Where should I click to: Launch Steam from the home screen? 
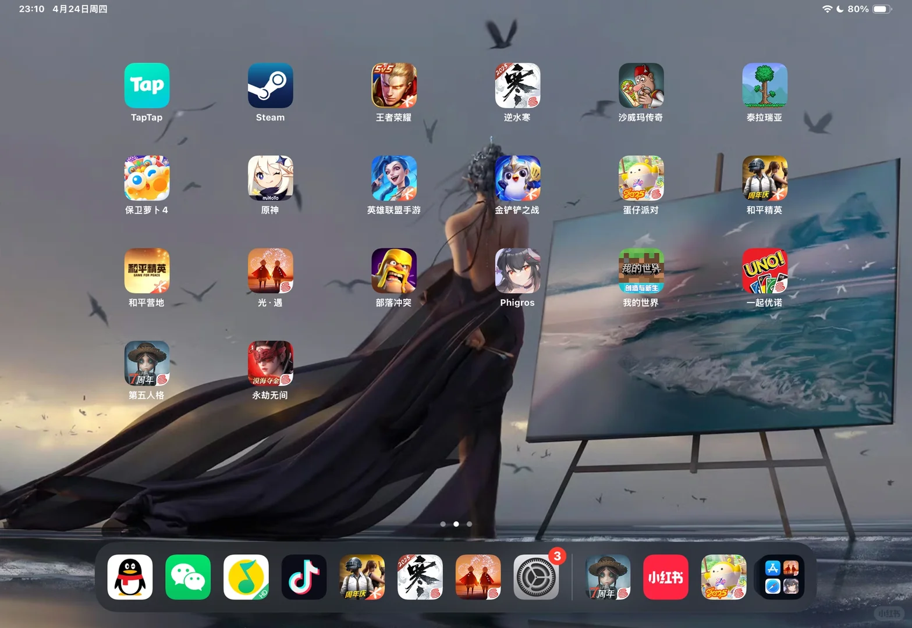click(270, 85)
